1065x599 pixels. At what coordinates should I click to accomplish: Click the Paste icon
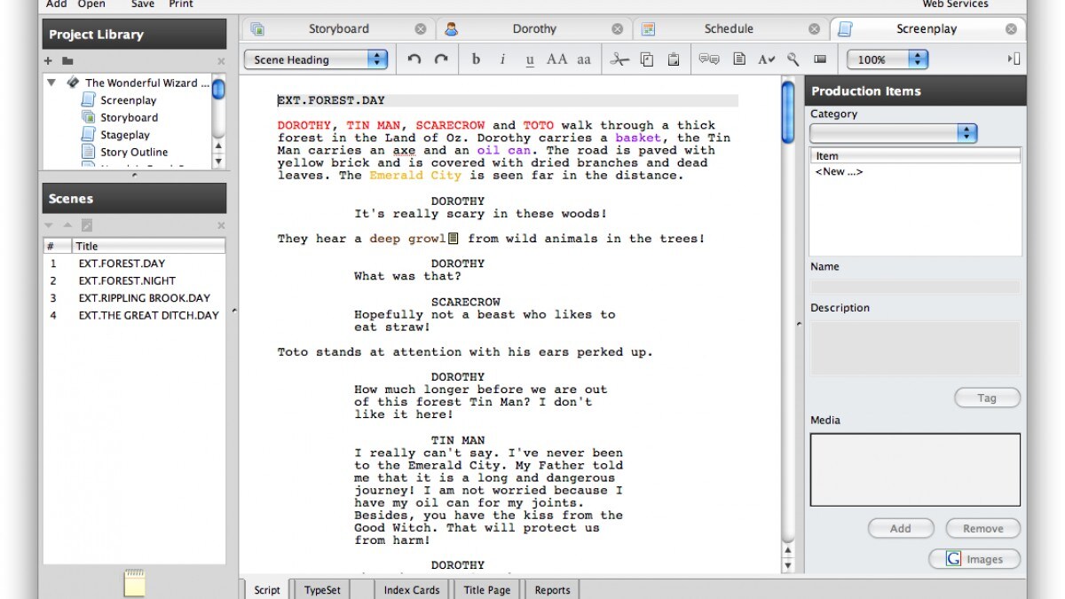pyautogui.click(x=673, y=59)
